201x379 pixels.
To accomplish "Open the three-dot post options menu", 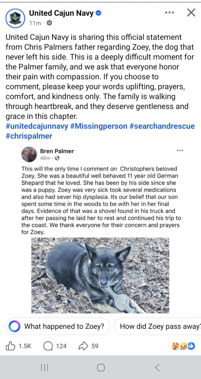I will [x=169, y=12].
